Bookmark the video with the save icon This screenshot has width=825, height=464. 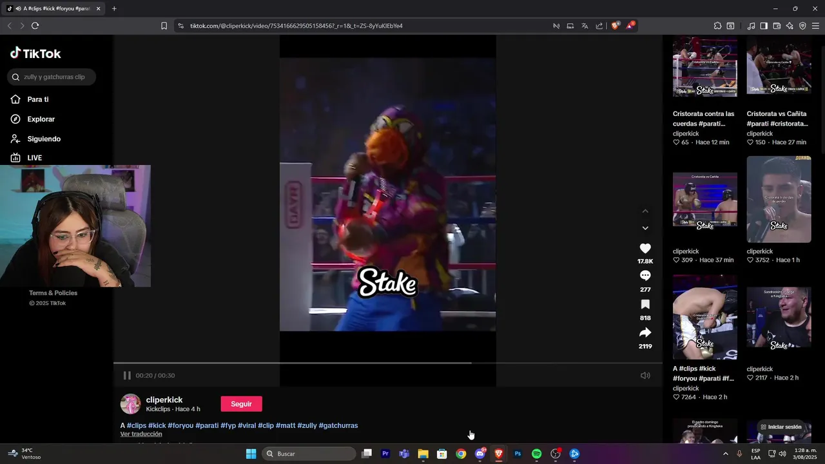coord(645,304)
